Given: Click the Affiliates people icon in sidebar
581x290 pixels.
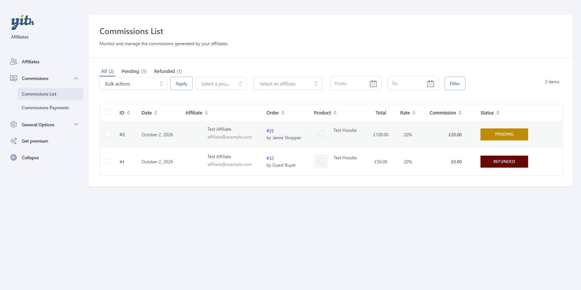Looking at the screenshot, I should click(14, 61).
